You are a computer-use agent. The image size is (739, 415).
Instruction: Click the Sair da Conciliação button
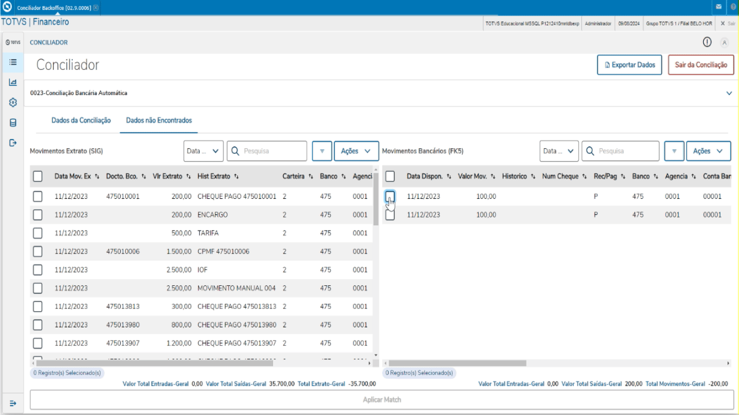click(701, 65)
